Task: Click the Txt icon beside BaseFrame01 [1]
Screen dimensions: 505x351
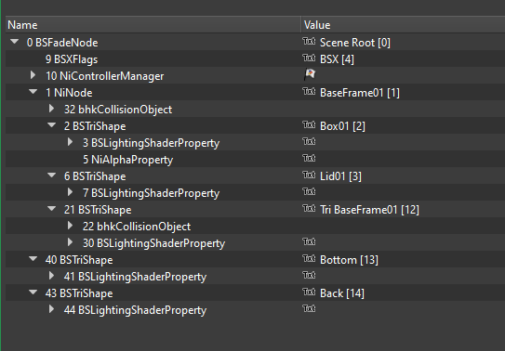Action: pyautogui.click(x=309, y=91)
